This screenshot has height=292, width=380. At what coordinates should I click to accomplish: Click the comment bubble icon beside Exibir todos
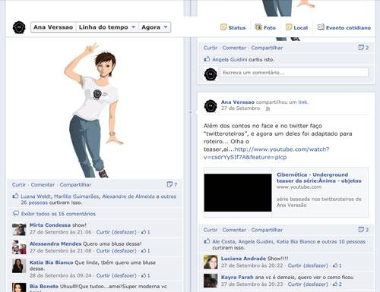click(16, 213)
